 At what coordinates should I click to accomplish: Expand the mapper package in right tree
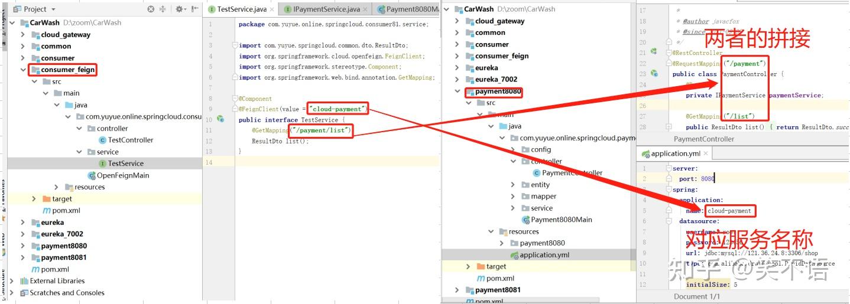513,197
